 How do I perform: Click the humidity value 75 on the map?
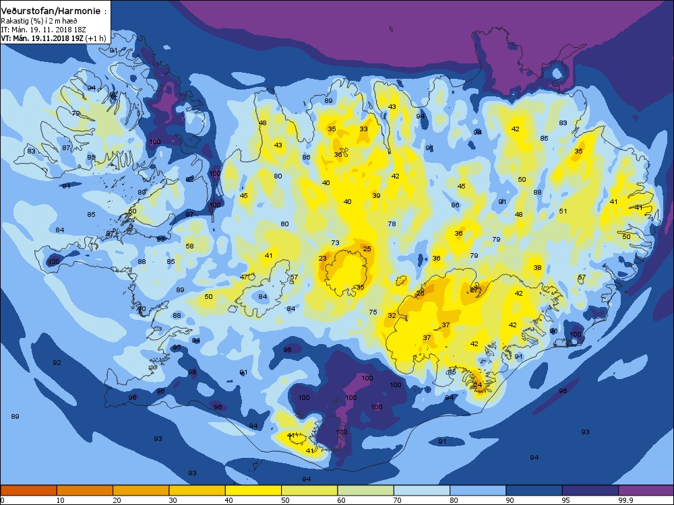[x=373, y=312]
